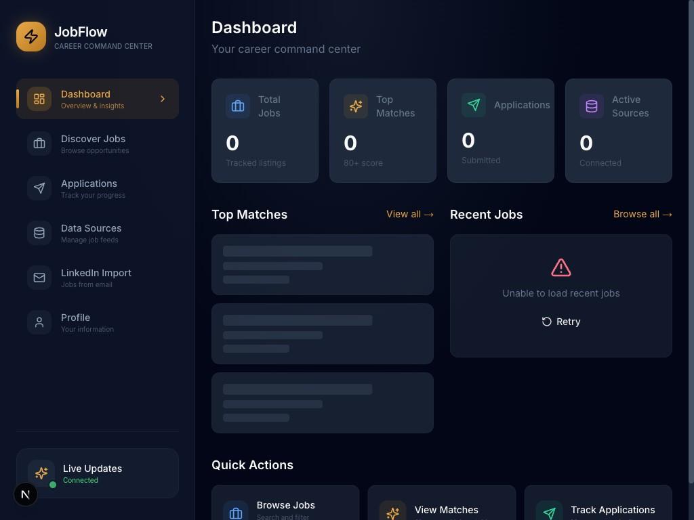
Task: Click the Active Sources database card icon
Action: [x=592, y=106]
